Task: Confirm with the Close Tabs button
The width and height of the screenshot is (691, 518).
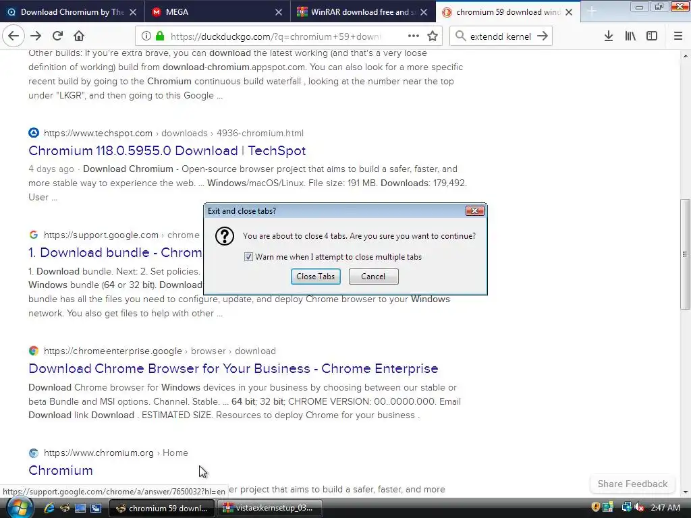Action: pyautogui.click(x=316, y=276)
